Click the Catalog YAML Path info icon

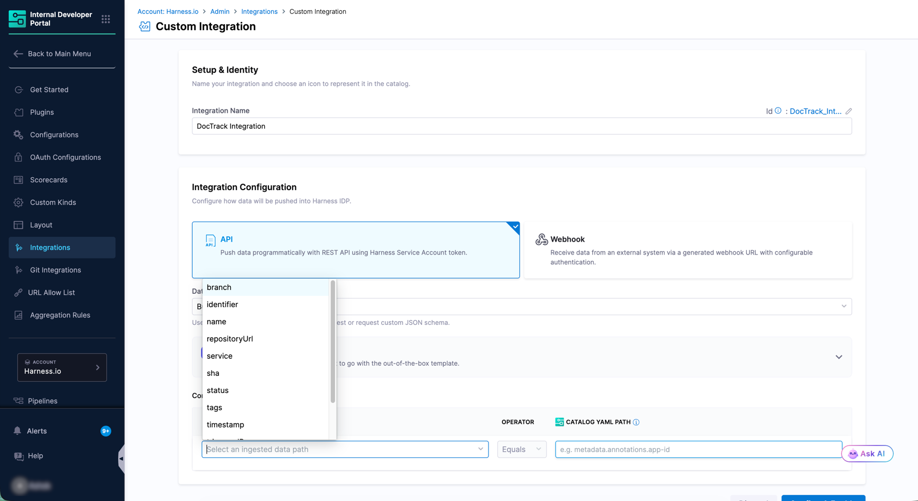coord(636,422)
